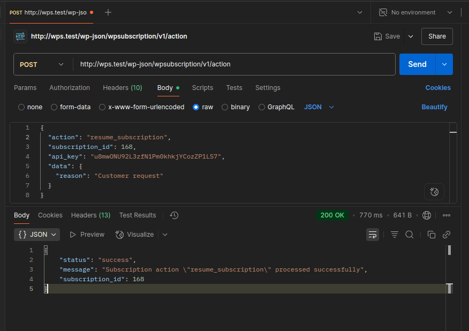
Task: Click the Cookies link
Action: pyautogui.click(x=438, y=88)
